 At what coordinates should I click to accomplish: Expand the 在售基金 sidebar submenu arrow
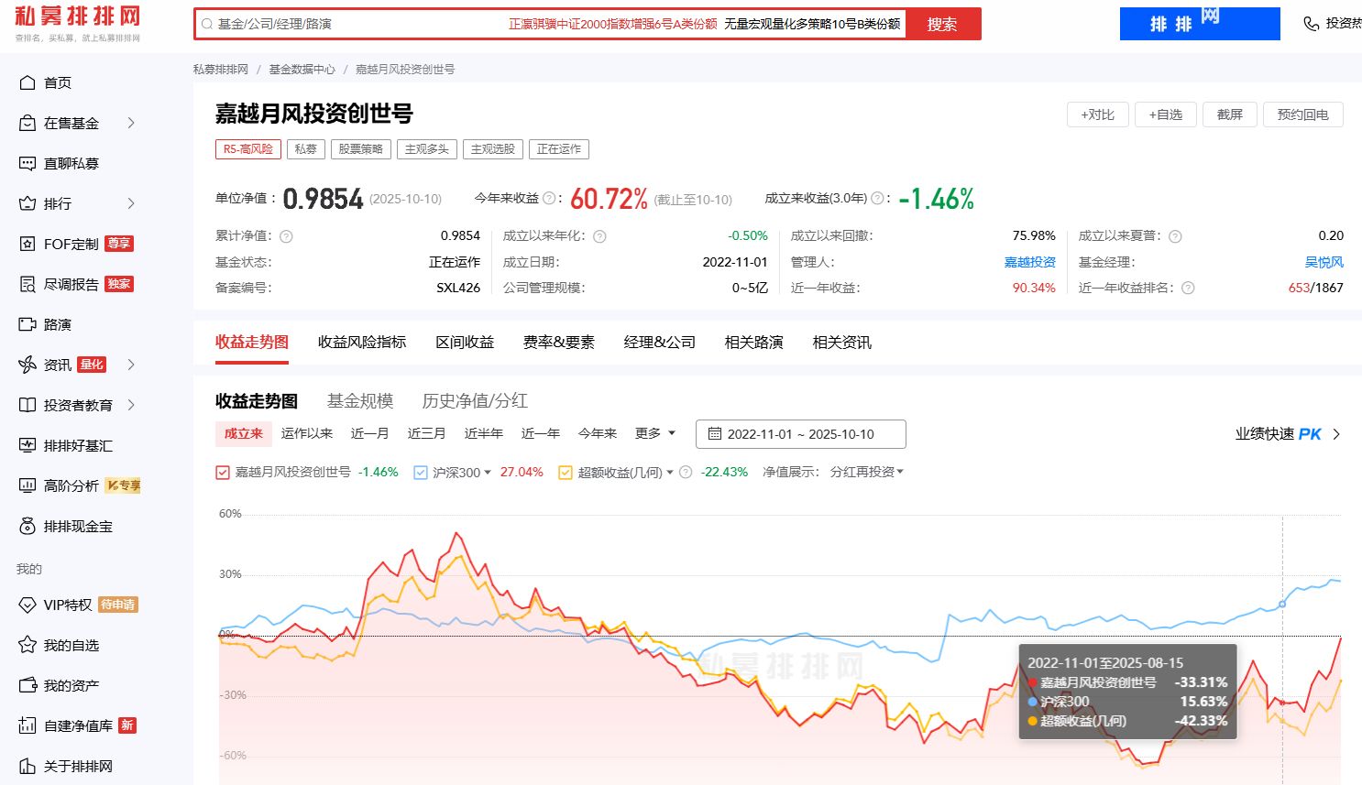click(x=131, y=123)
